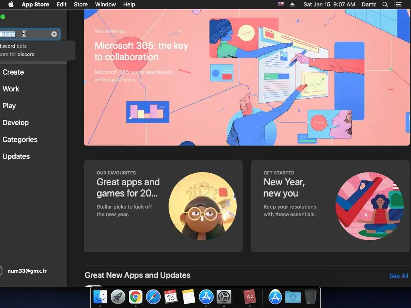Click the App Store icon beside Notes

point(206,297)
